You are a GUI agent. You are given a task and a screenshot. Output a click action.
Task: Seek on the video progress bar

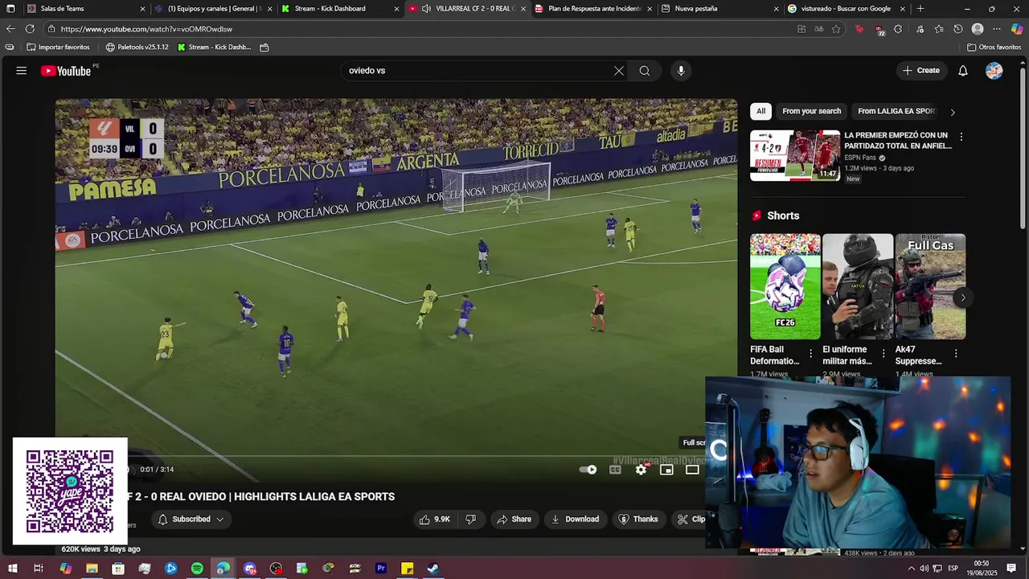coord(396,456)
